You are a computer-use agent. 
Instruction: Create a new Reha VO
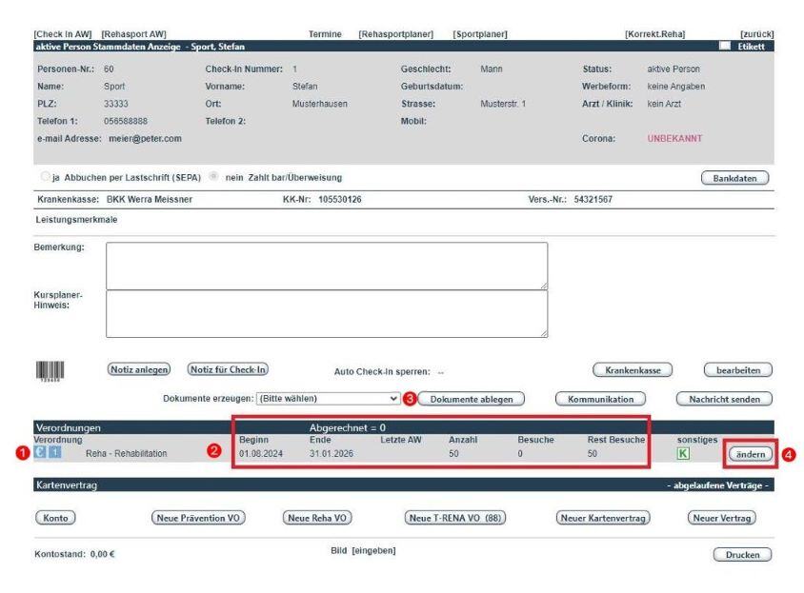point(318,517)
